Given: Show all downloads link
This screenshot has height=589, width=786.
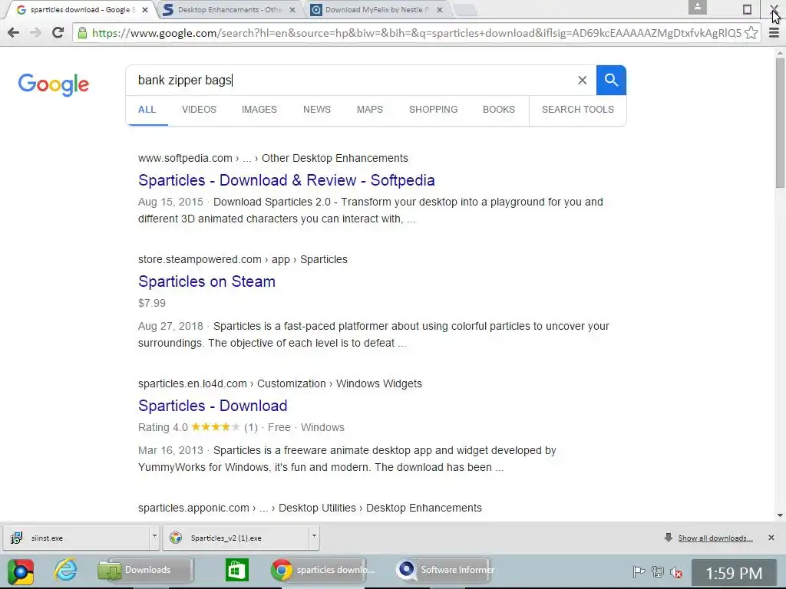Looking at the screenshot, I should pos(715,538).
